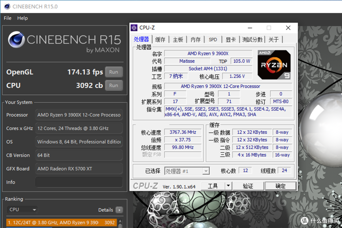Click the CB Version 64 Bit field
Screen dimensions: 342x228
[x=79, y=155]
